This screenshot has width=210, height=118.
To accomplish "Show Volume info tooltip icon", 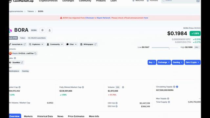I will coord(123,87).
